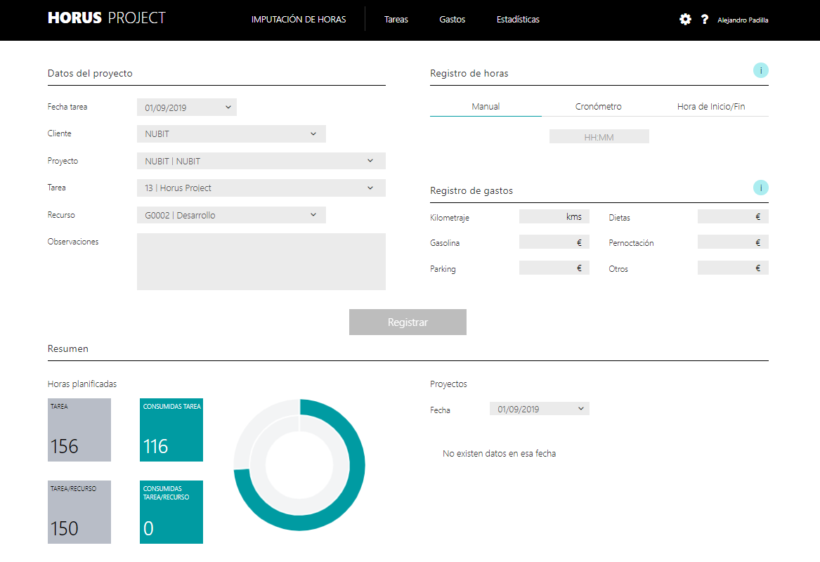Click the Dietas amount field
The image size is (820, 562).
click(x=733, y=216)
